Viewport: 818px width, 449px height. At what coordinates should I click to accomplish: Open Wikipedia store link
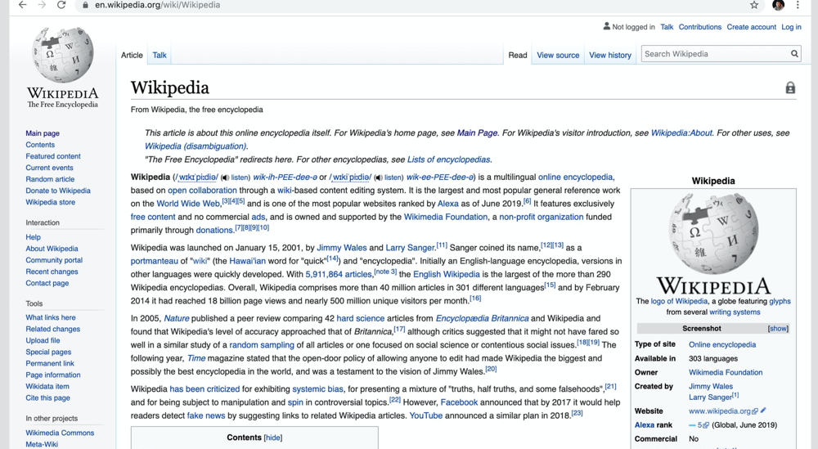(51, 202)
